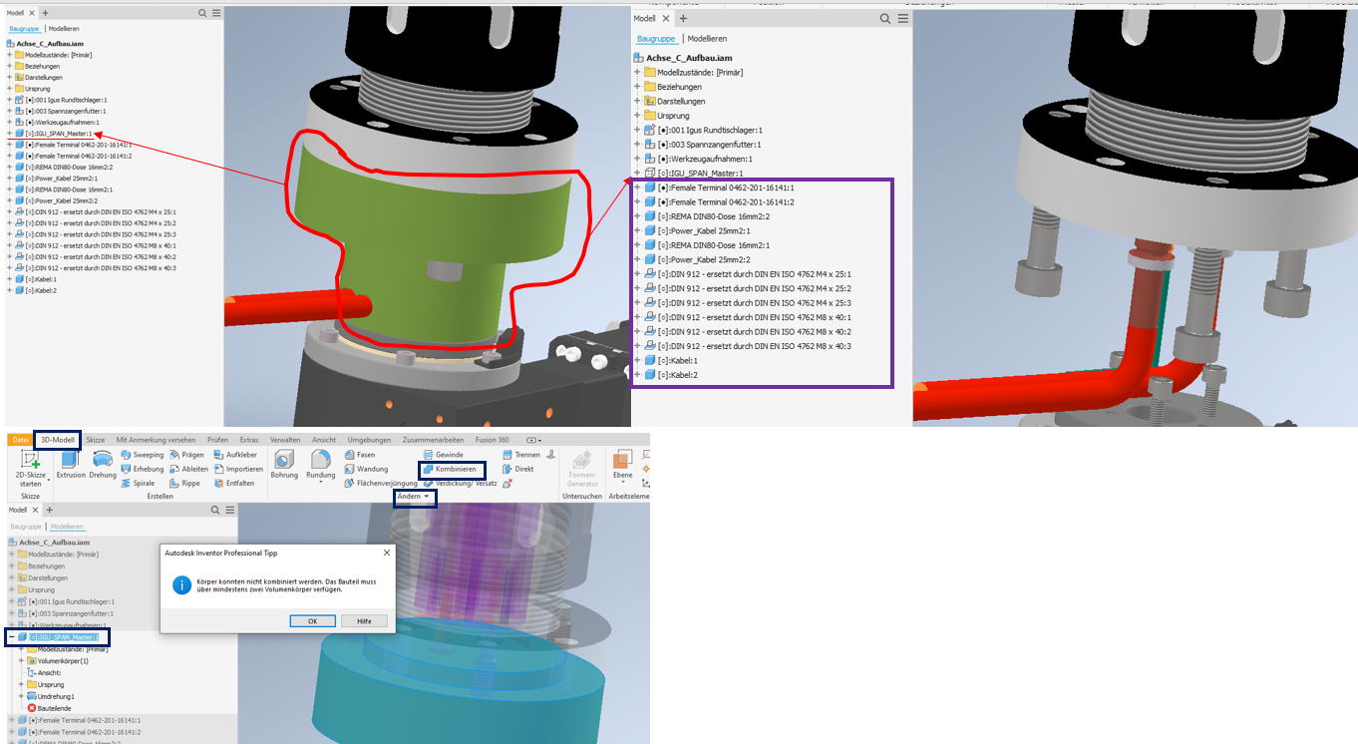Choose the Direkt edit tool

[518, 469]
